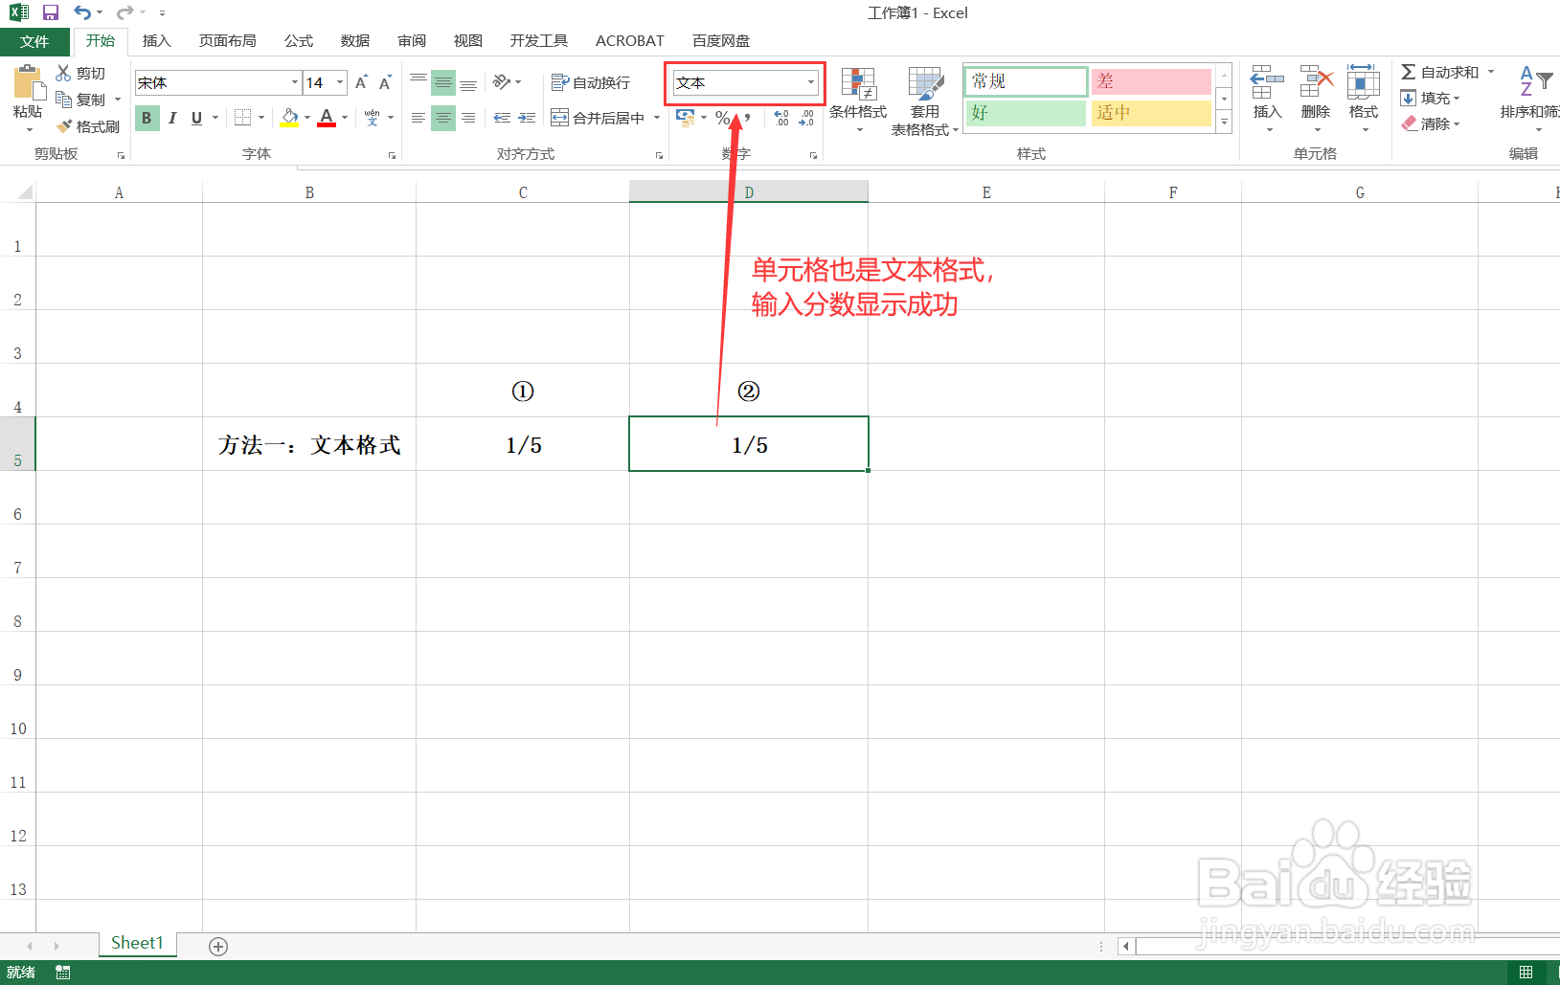The height and width of the screenshot is (985, 1560).
Task: Click the cell borders icon
Action: click(243, 118)
